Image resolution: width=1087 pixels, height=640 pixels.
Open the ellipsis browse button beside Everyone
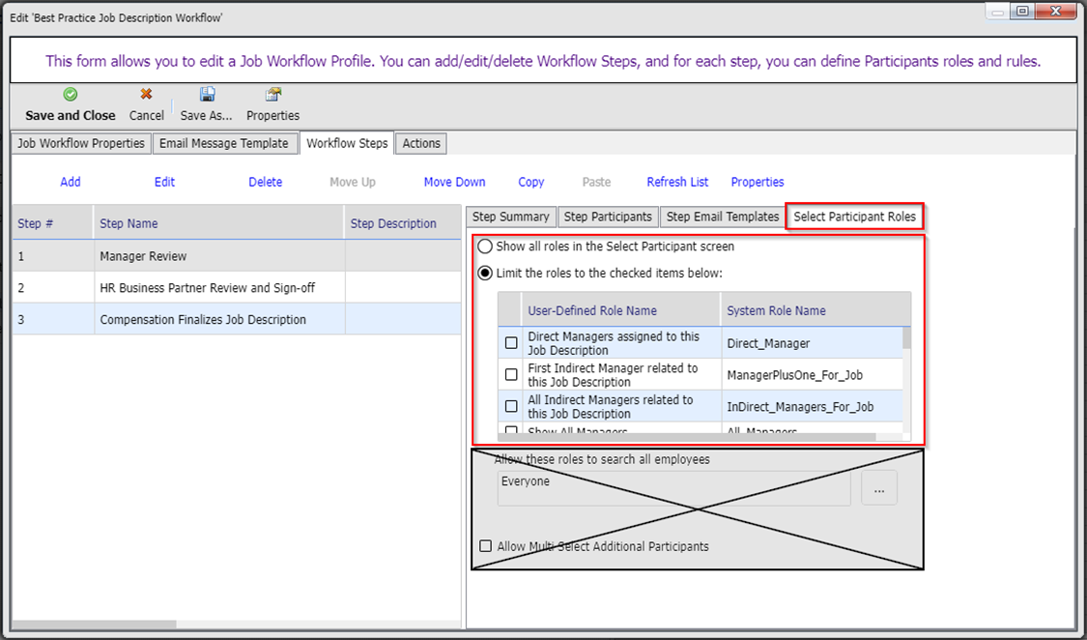[878, 489]
